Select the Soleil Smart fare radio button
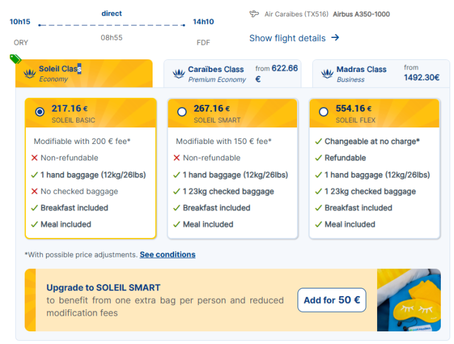This screenshot has width=454, height=344. coord(182,112)
